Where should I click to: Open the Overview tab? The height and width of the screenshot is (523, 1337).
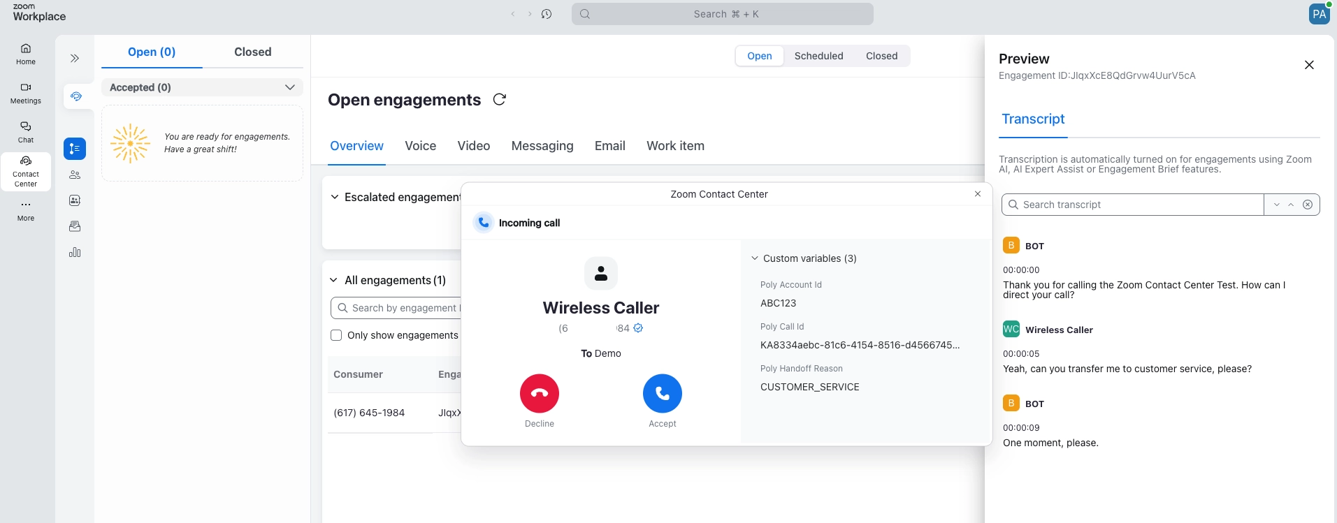(356, 146)
